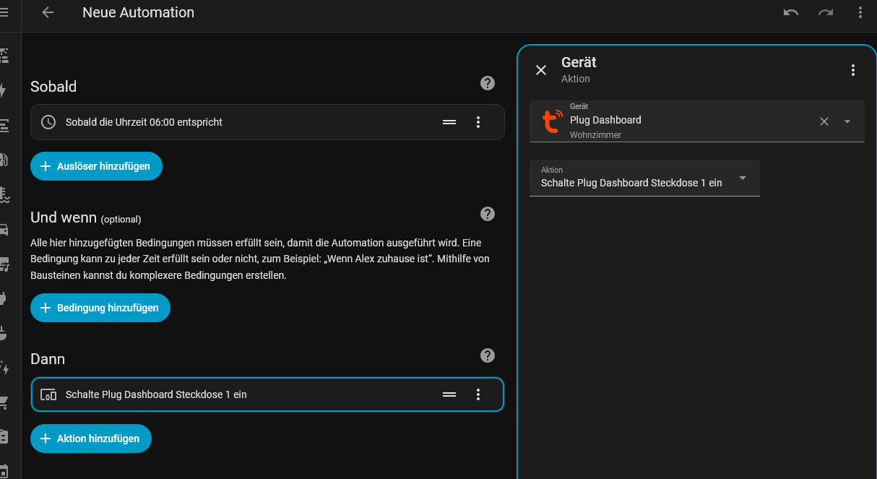Screen dimensions: 877x479
Task: Close the Gerät action panel
Action: pos(541,70)
